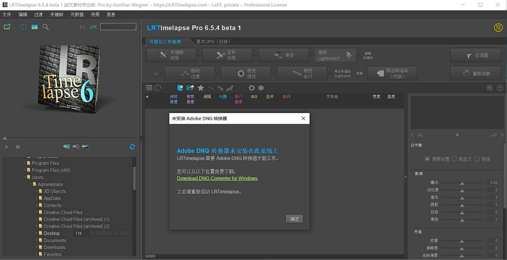Click circular icon above right preview
Image resolution: width=507 pixels, height=260 pixels.
click(x=490, y=88)
